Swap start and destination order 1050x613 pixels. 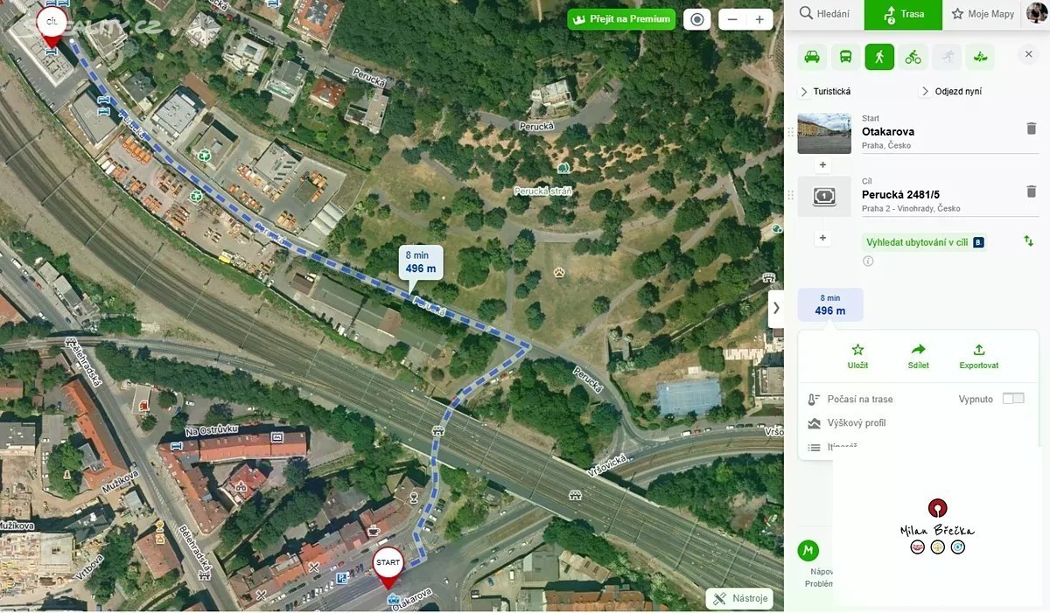pos(1029,240)
